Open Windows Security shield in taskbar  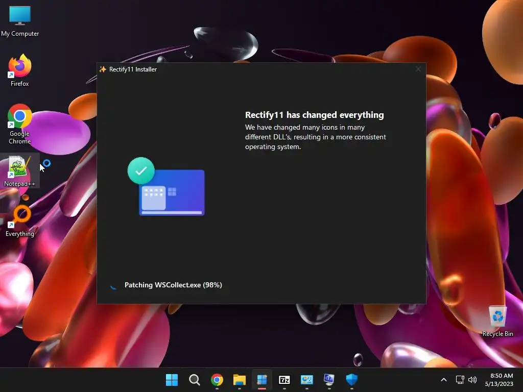[351, 380]
